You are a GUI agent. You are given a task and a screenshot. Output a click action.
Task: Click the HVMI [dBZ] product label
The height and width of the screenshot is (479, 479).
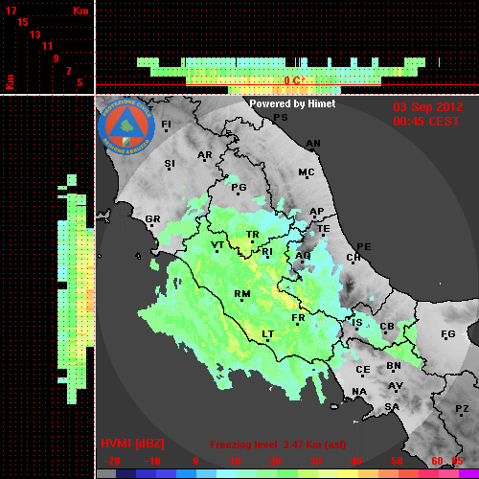(x=132, y=444)
